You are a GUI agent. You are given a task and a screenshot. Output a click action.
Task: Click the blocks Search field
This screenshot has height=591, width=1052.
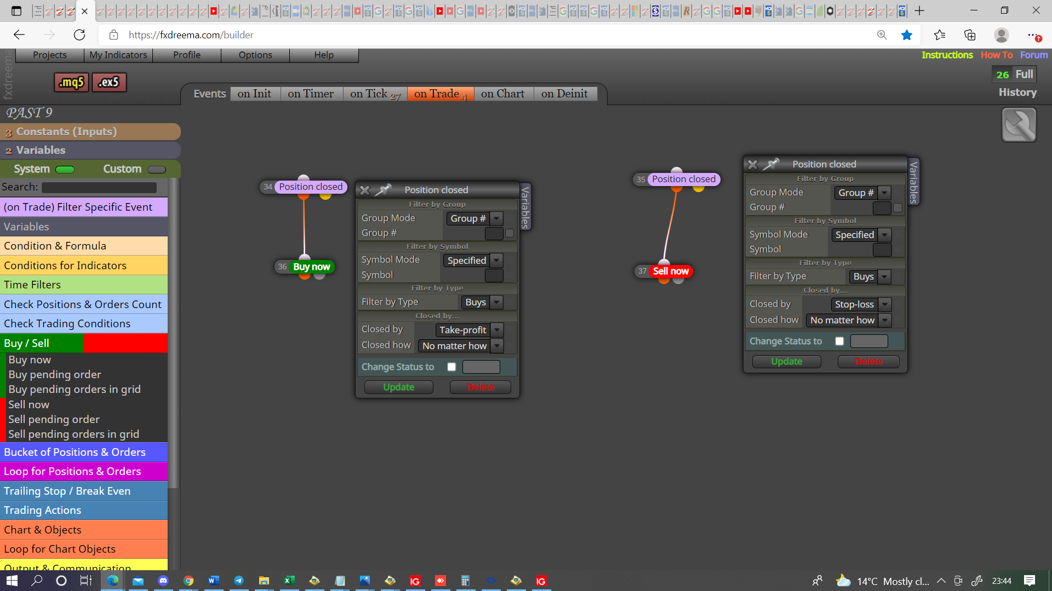pos(99,187)
